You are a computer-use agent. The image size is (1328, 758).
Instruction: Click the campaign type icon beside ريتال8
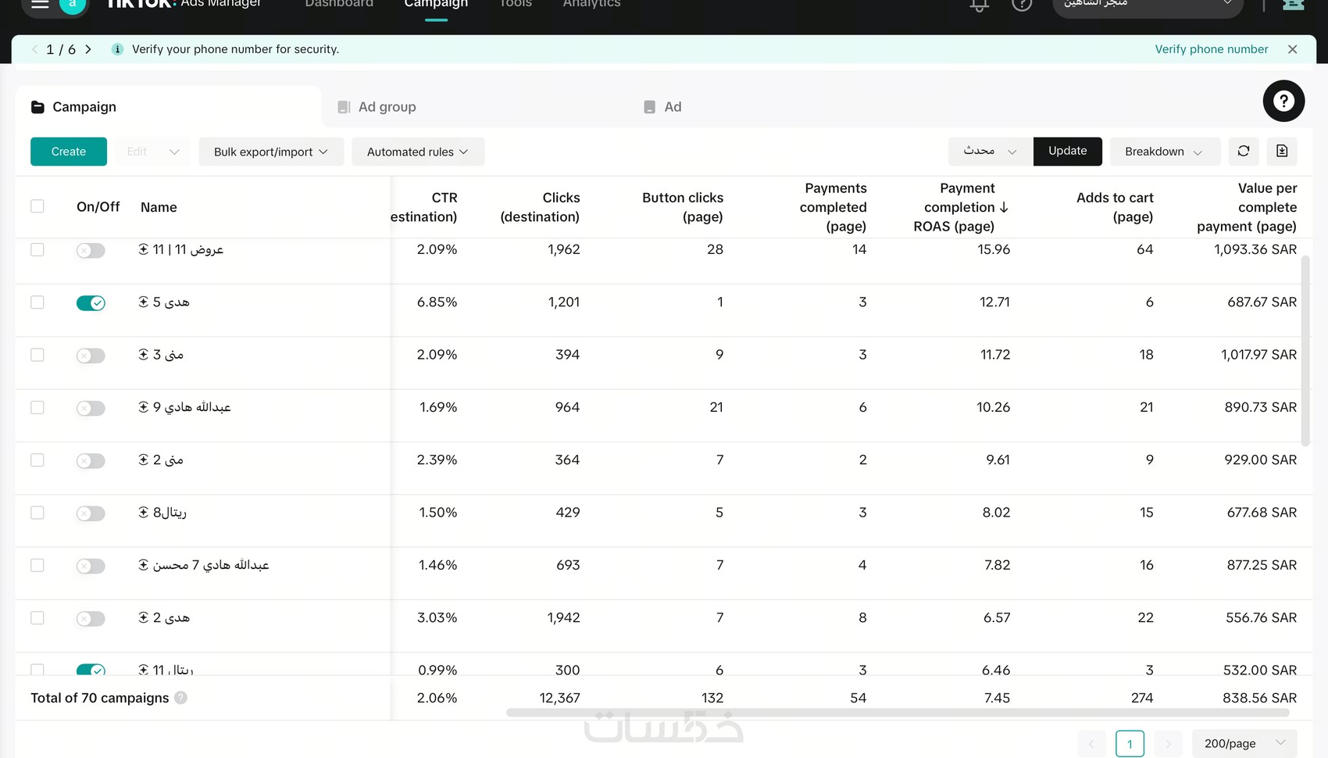[144, 513]
